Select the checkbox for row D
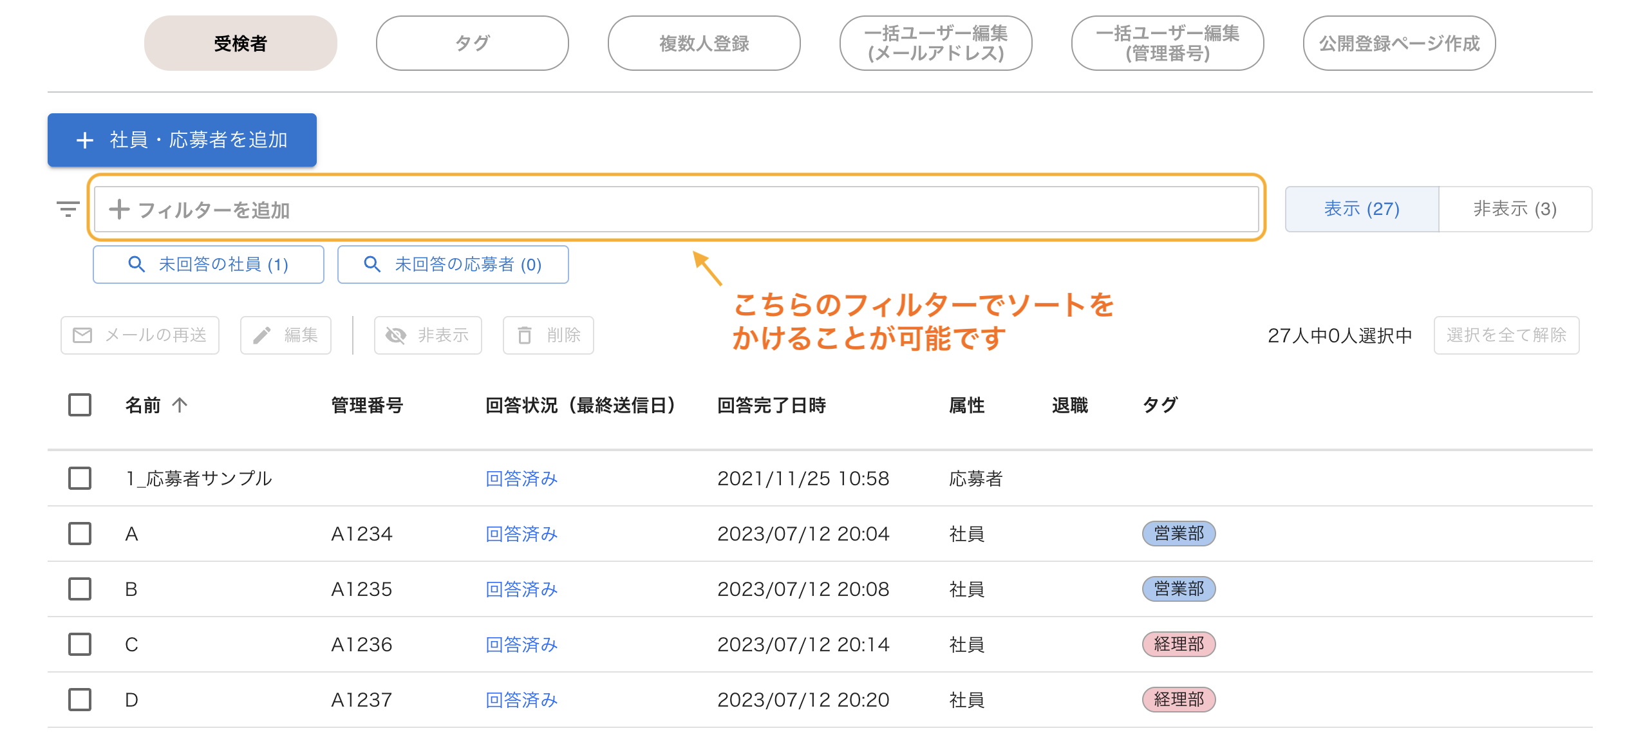Viewport: 1643px width, 735px height. pos(80,700)
